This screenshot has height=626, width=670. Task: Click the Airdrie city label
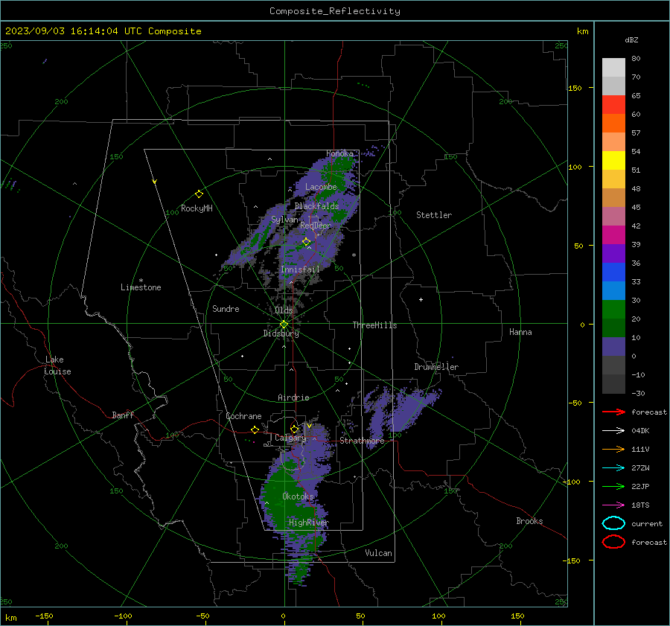click(293, 397)
